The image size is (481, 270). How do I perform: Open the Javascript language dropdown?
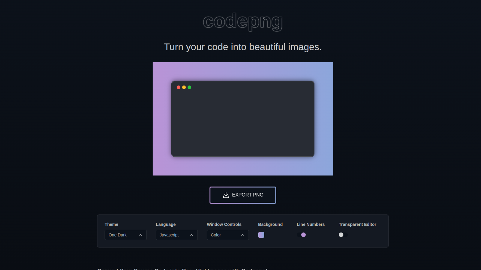coord(176,235)
